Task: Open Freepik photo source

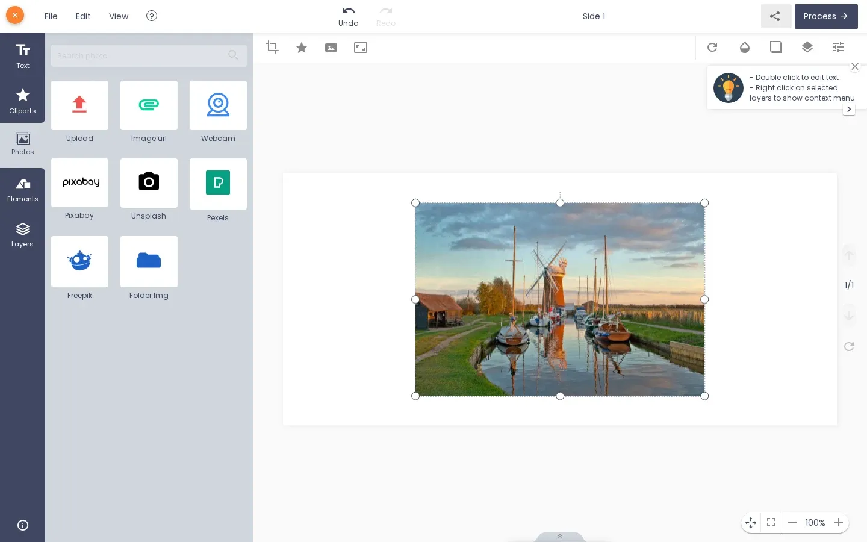Action: [x=79, y=261]
